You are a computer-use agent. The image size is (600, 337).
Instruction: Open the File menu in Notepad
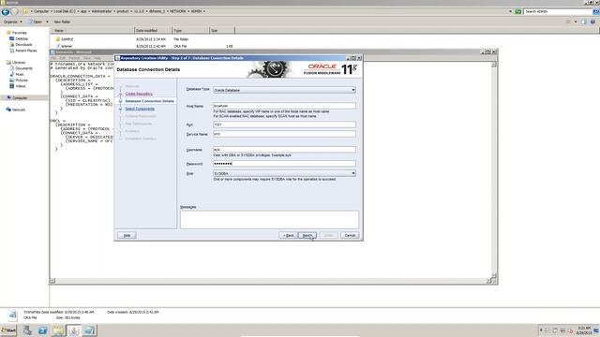(53, 58)
